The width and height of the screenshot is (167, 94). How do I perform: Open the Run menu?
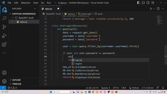[x=49, y=3]
